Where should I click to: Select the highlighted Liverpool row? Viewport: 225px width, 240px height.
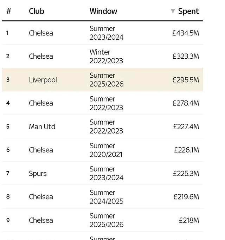(x=103, y=80)
